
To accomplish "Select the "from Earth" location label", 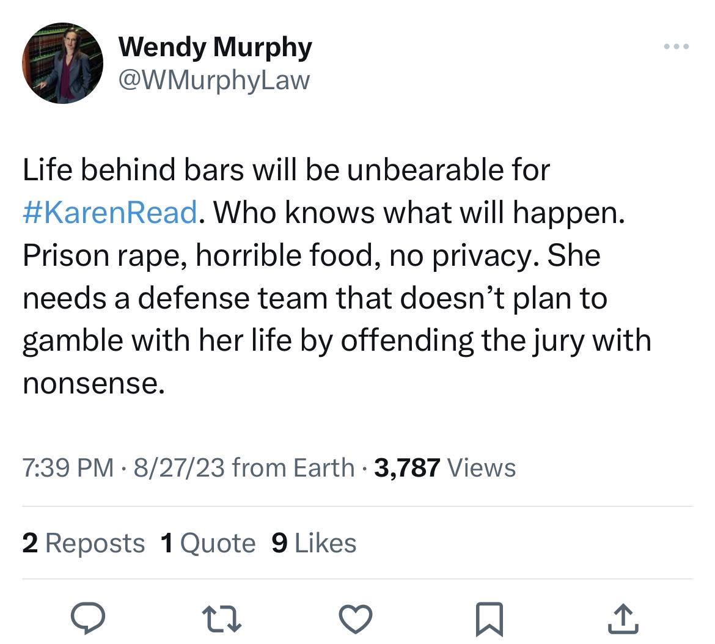I will [293, 468].
